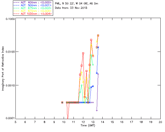Click x-axis tick label 11

73,122
